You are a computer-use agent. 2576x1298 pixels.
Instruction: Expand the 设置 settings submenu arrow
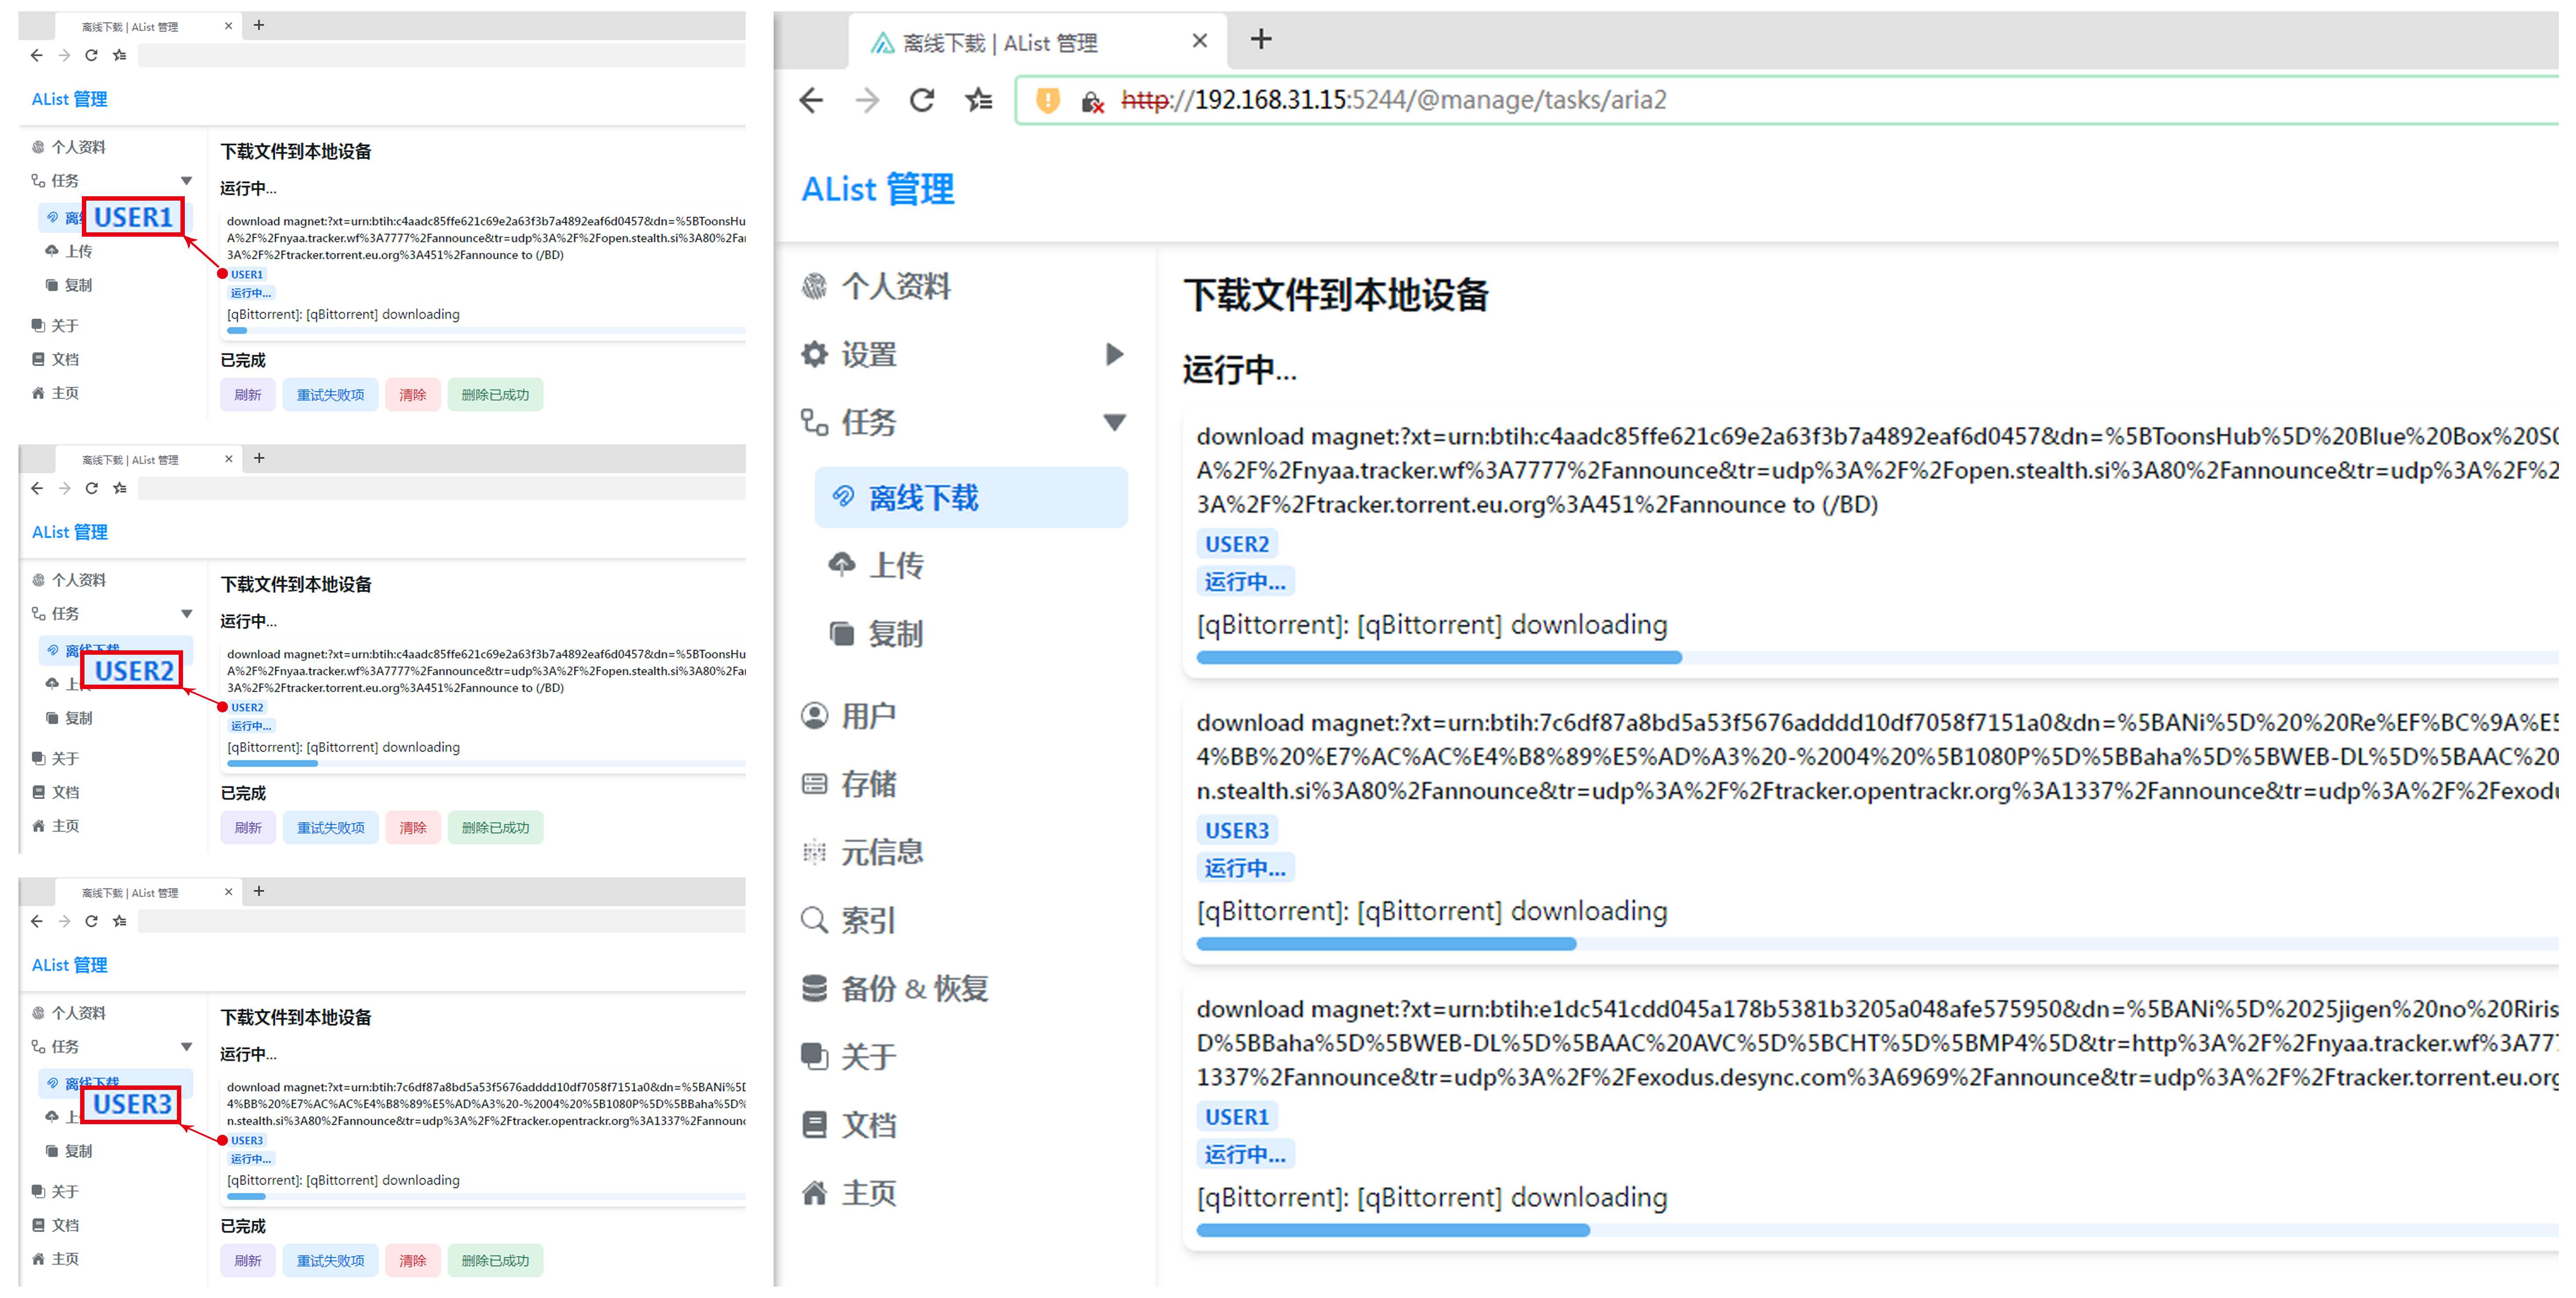pos(1114,354)
